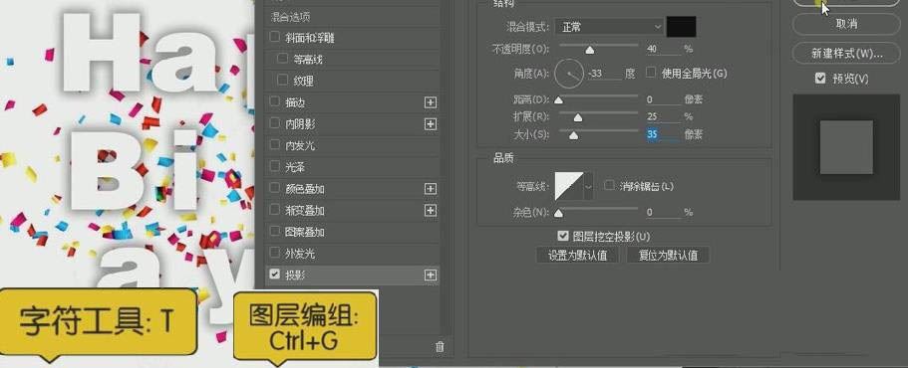The image size is (908, 368).
Task: Enable the 内发光 checkbox
Action: (274, 145)
